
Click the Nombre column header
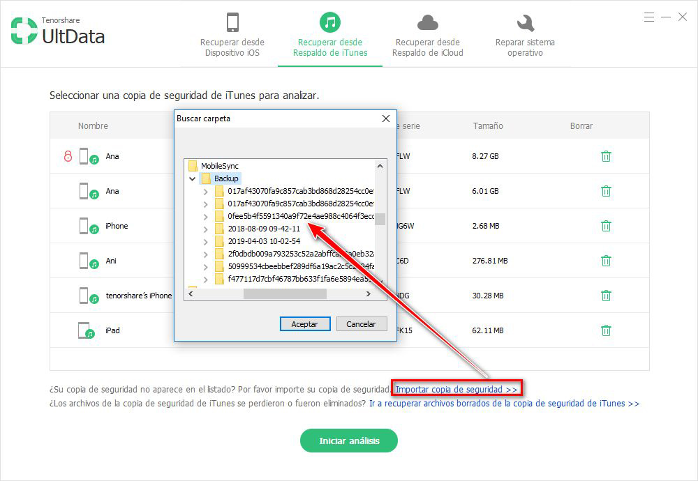pyautogui.click(x=93, y=125)
